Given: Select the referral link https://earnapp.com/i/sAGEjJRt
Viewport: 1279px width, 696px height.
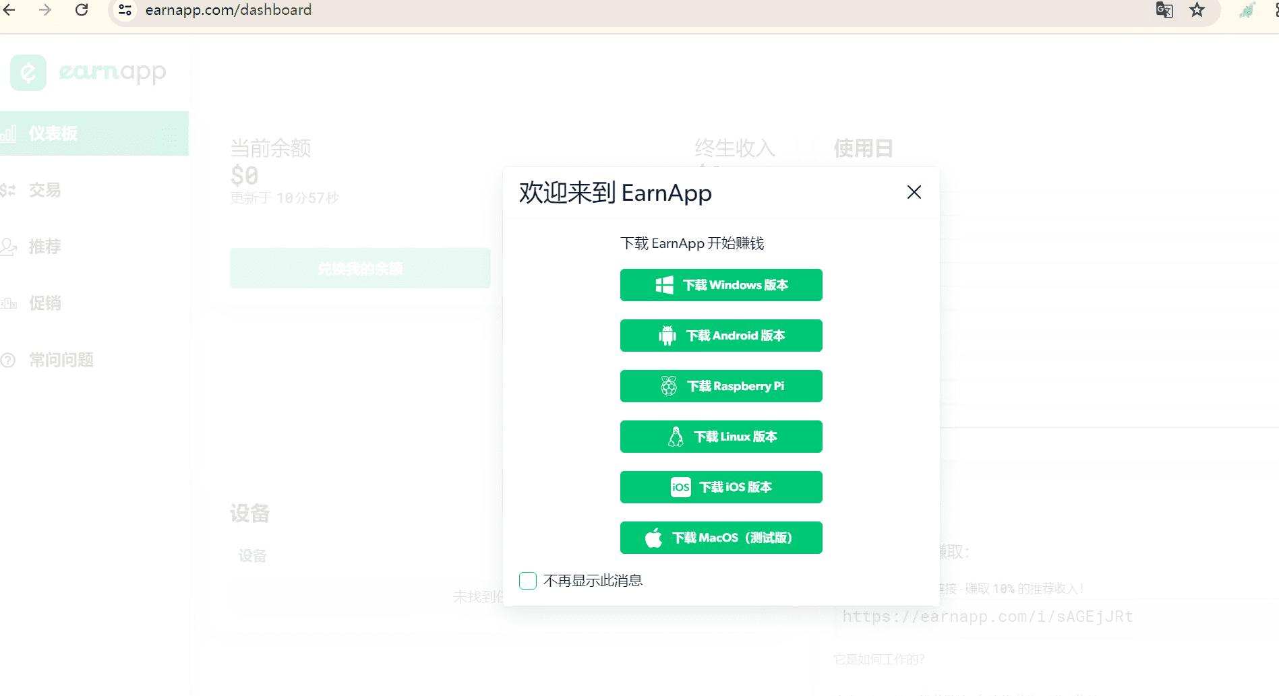Looking at the screenshot, I should (987, 616).
